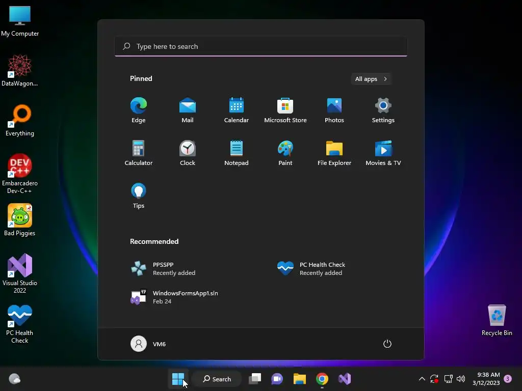Select My Computer desktop icon

20,21
